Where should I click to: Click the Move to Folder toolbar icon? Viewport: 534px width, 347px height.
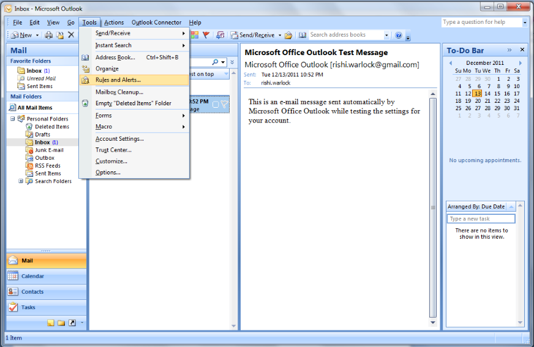coord(60,35)
